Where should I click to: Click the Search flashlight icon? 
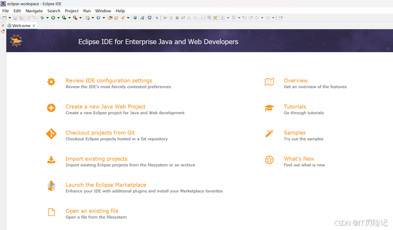(123, 18)
